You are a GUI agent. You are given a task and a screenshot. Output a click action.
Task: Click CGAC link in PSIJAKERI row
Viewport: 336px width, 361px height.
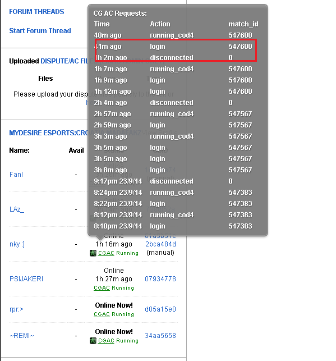102,288
